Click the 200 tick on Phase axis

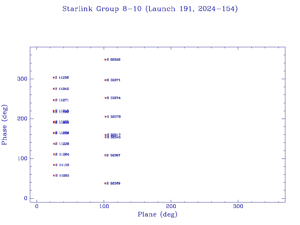pos(22,119)
